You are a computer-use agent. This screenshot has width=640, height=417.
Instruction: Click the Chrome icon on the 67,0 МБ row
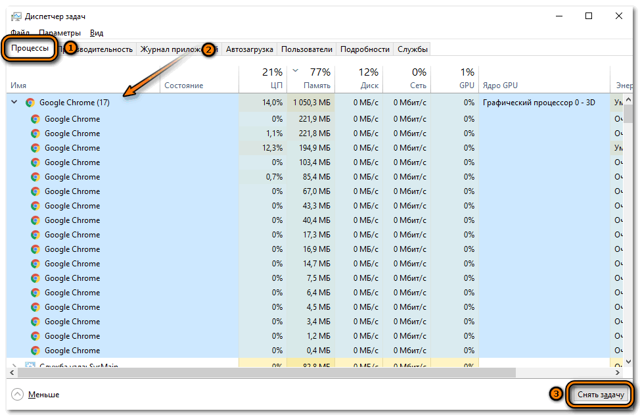(35, 191)
